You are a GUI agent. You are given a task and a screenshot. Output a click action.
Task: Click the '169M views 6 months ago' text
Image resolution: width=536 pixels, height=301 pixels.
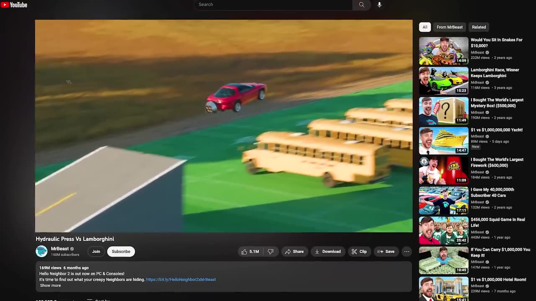click(x=64, y=268)
